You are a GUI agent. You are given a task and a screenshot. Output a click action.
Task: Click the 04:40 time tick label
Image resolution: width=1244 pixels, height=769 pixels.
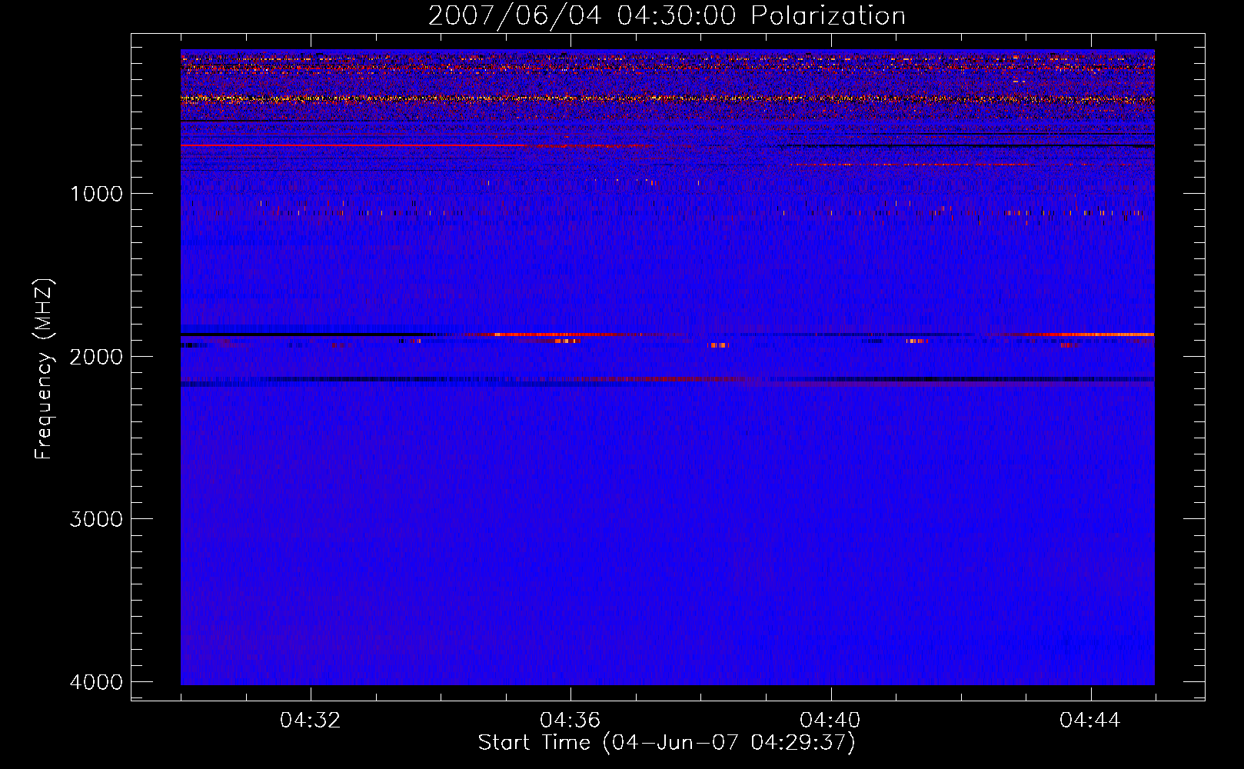point(830,721)
